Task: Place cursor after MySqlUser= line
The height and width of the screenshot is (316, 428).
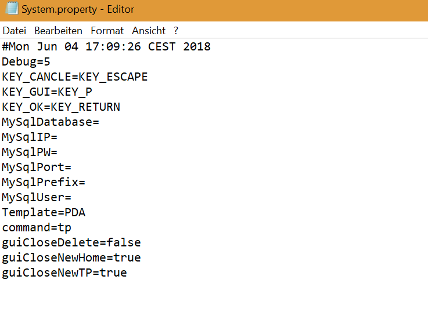Action: pos(72,198)
